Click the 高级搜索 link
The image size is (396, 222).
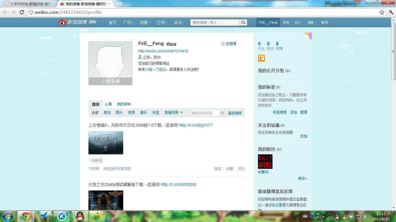click(x=235, y=113)
